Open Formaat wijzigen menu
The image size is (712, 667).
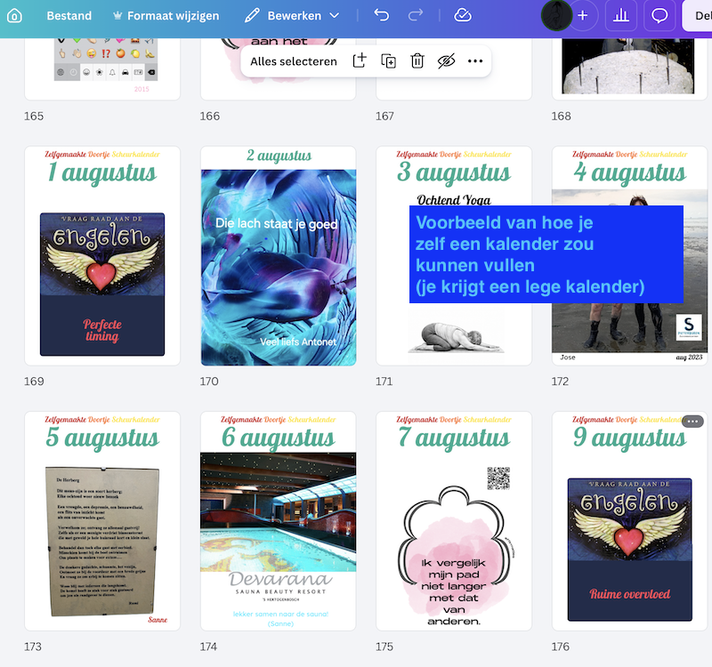pyautogui.click(x=166, y=15)
